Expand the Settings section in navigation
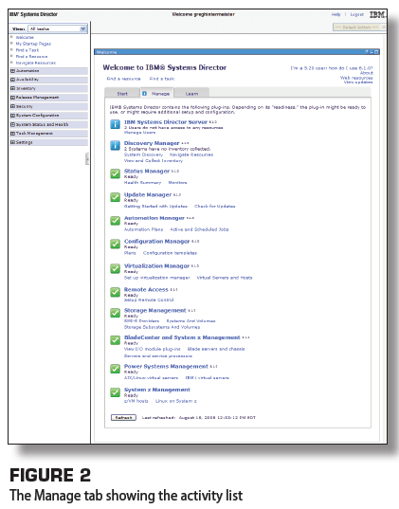Screen dimensions: 399x509 12,142
